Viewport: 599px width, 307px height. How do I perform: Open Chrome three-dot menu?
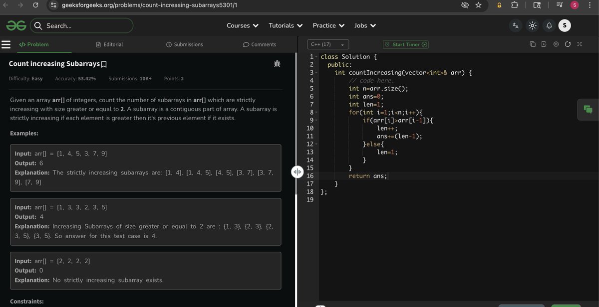click(590, 5)
